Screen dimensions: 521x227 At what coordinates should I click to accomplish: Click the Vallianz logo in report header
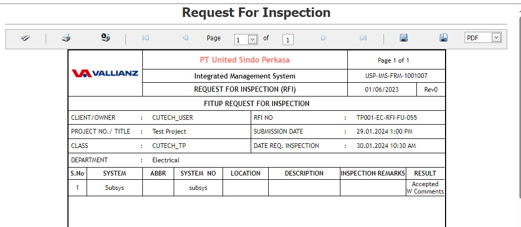105,73
